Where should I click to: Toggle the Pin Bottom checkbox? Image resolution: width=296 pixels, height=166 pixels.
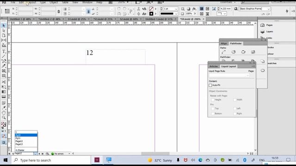tap(213, 114)
